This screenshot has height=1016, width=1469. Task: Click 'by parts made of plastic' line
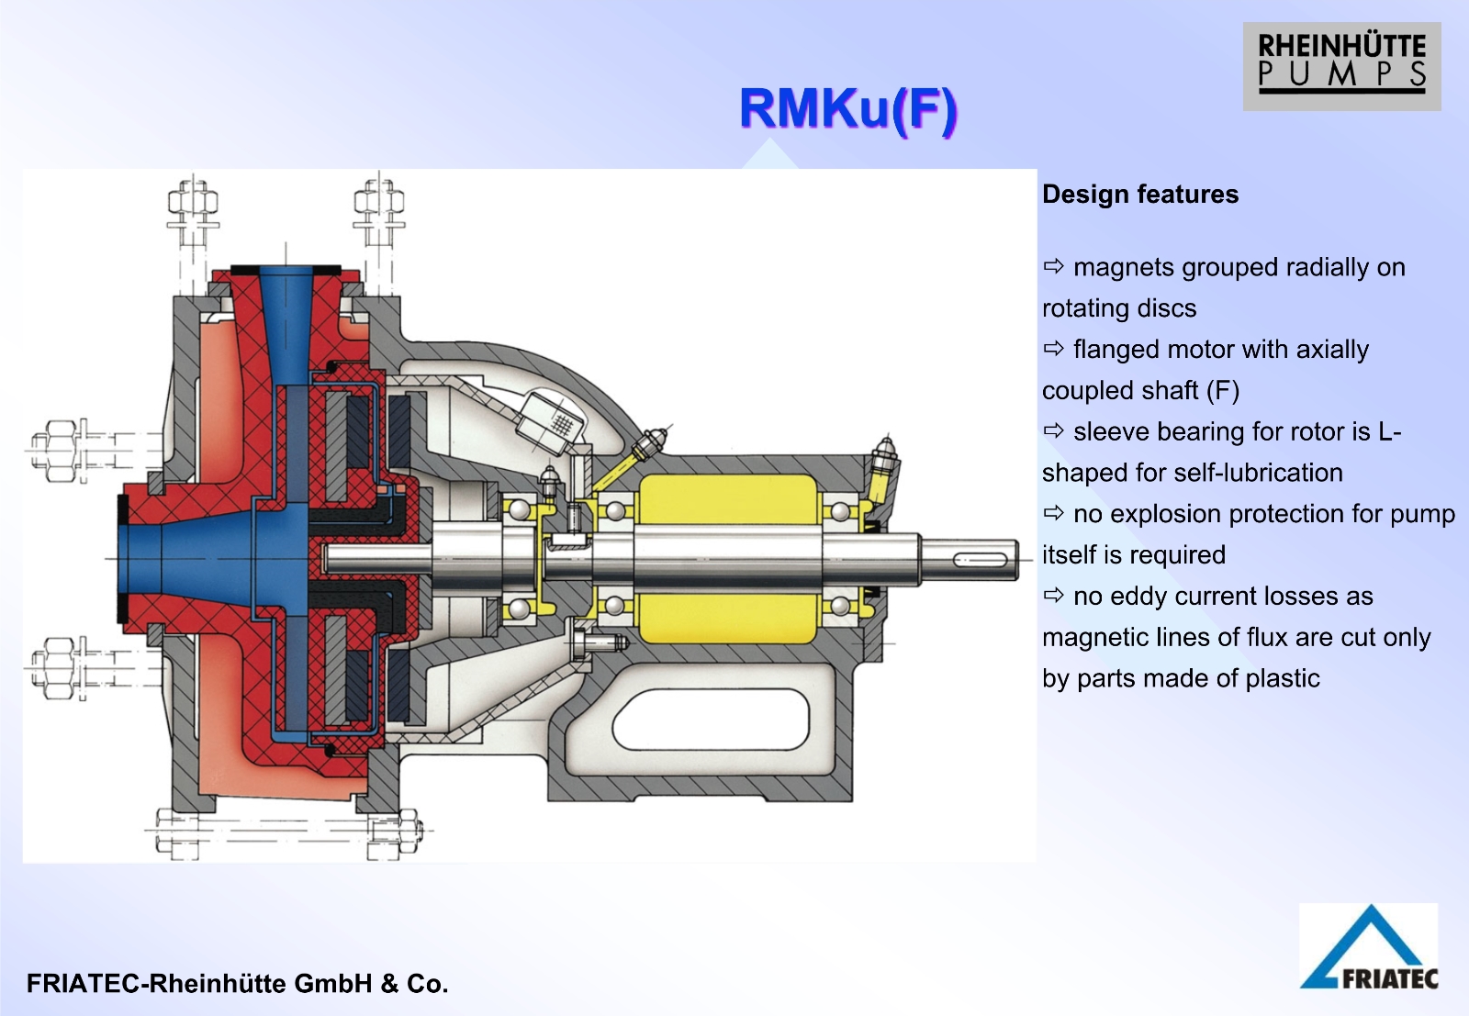[x=1181, y=678]
